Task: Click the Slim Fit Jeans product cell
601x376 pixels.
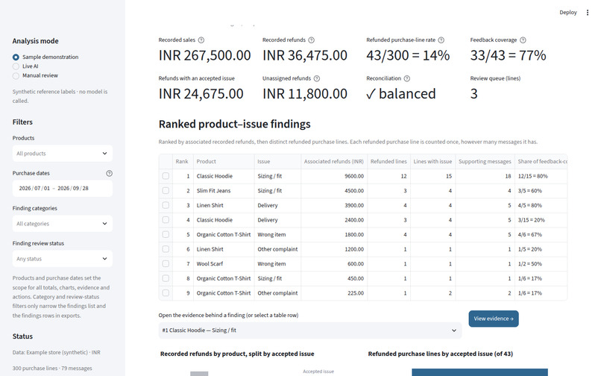Action: [x=224, y=191]
